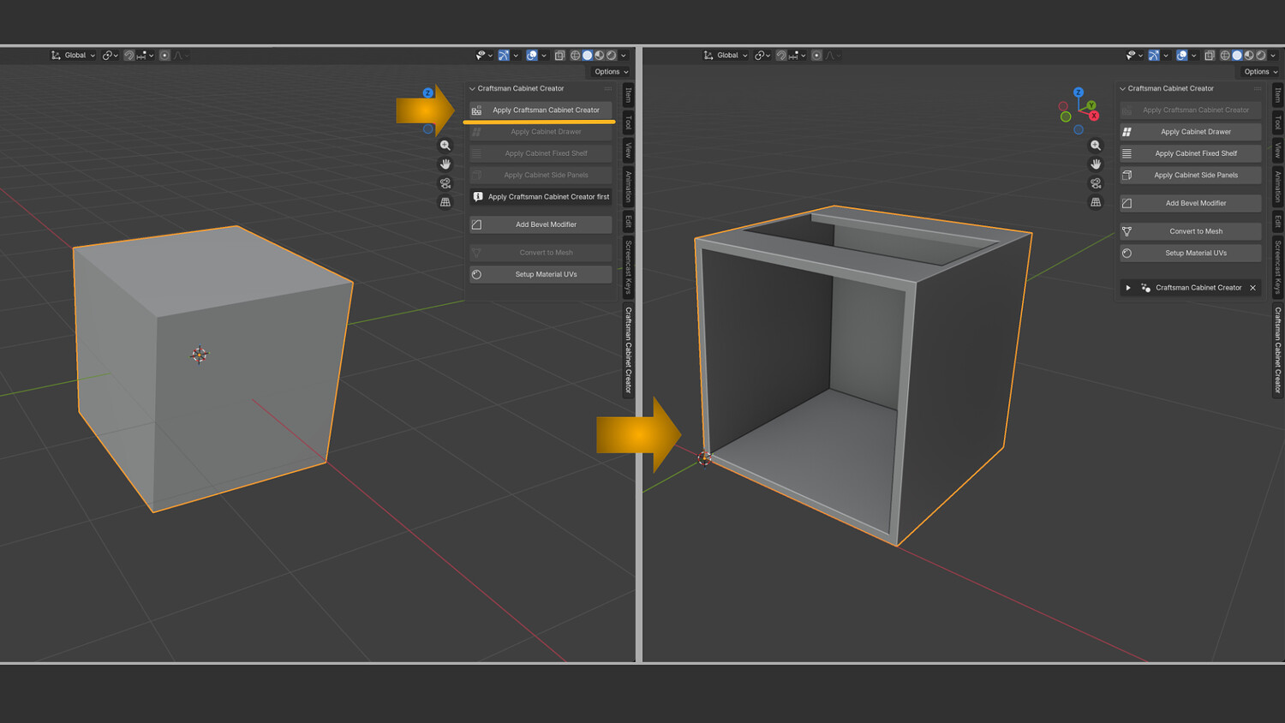Open pivot point dropdown in left viewport
Image resolution: width=1285 pixels, height=723 pixels.
(111, 56)
